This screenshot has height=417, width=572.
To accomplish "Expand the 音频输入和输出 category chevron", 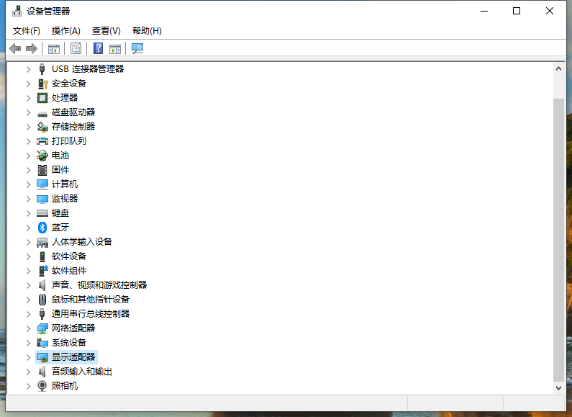I will [x=28, y=372].
